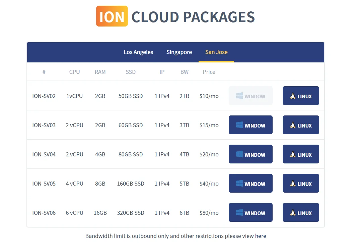Click the $40/mo price

[x=209, y=184]
